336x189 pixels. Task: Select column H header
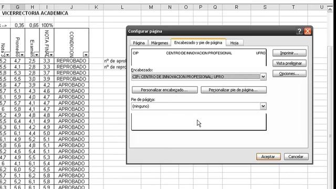33,7
